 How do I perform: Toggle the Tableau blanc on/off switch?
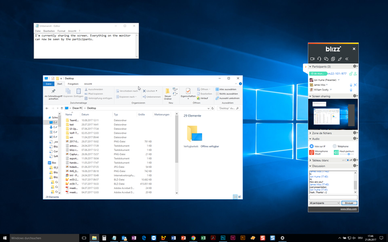pyautogui.click(x=347, y=160)
